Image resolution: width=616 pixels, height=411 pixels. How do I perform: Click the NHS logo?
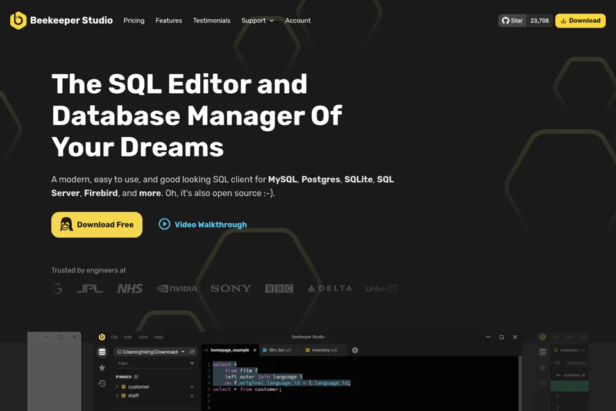click(130, 289)
